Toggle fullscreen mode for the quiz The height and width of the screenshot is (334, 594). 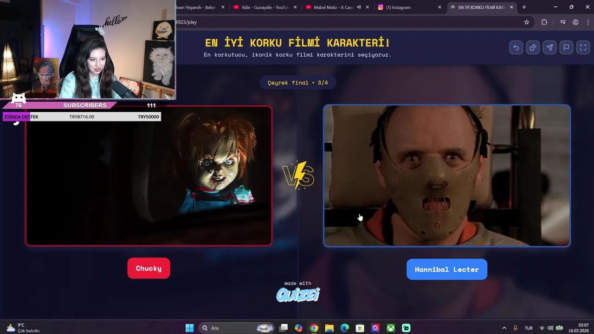coord(583,47)
